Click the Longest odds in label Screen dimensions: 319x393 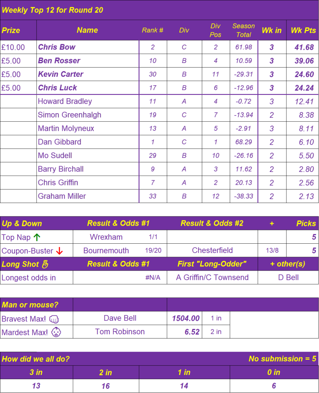28,278
